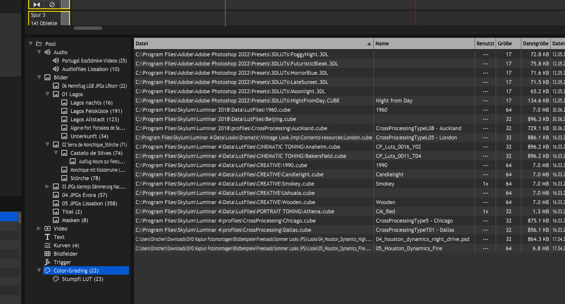Click image icon of 04 JPGs Evora
This screenshot has height=304, width=565.
56,195
